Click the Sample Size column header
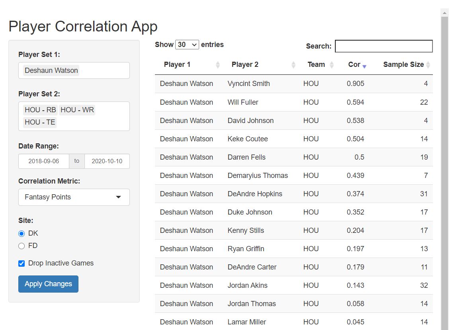 [401, 64]
